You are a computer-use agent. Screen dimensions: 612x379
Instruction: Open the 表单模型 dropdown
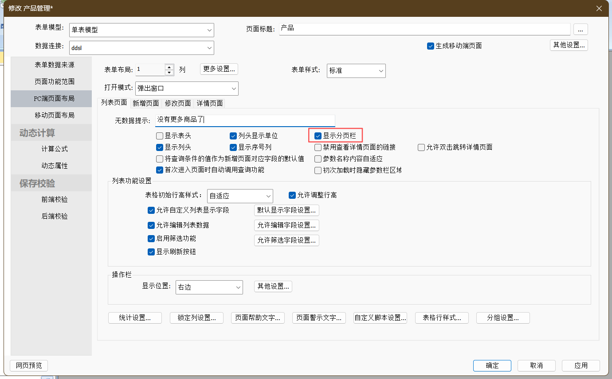coord(141,30)
